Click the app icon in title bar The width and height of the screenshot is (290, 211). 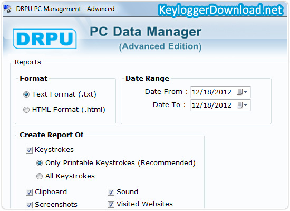pyautogui.click(x=8, y=9)
